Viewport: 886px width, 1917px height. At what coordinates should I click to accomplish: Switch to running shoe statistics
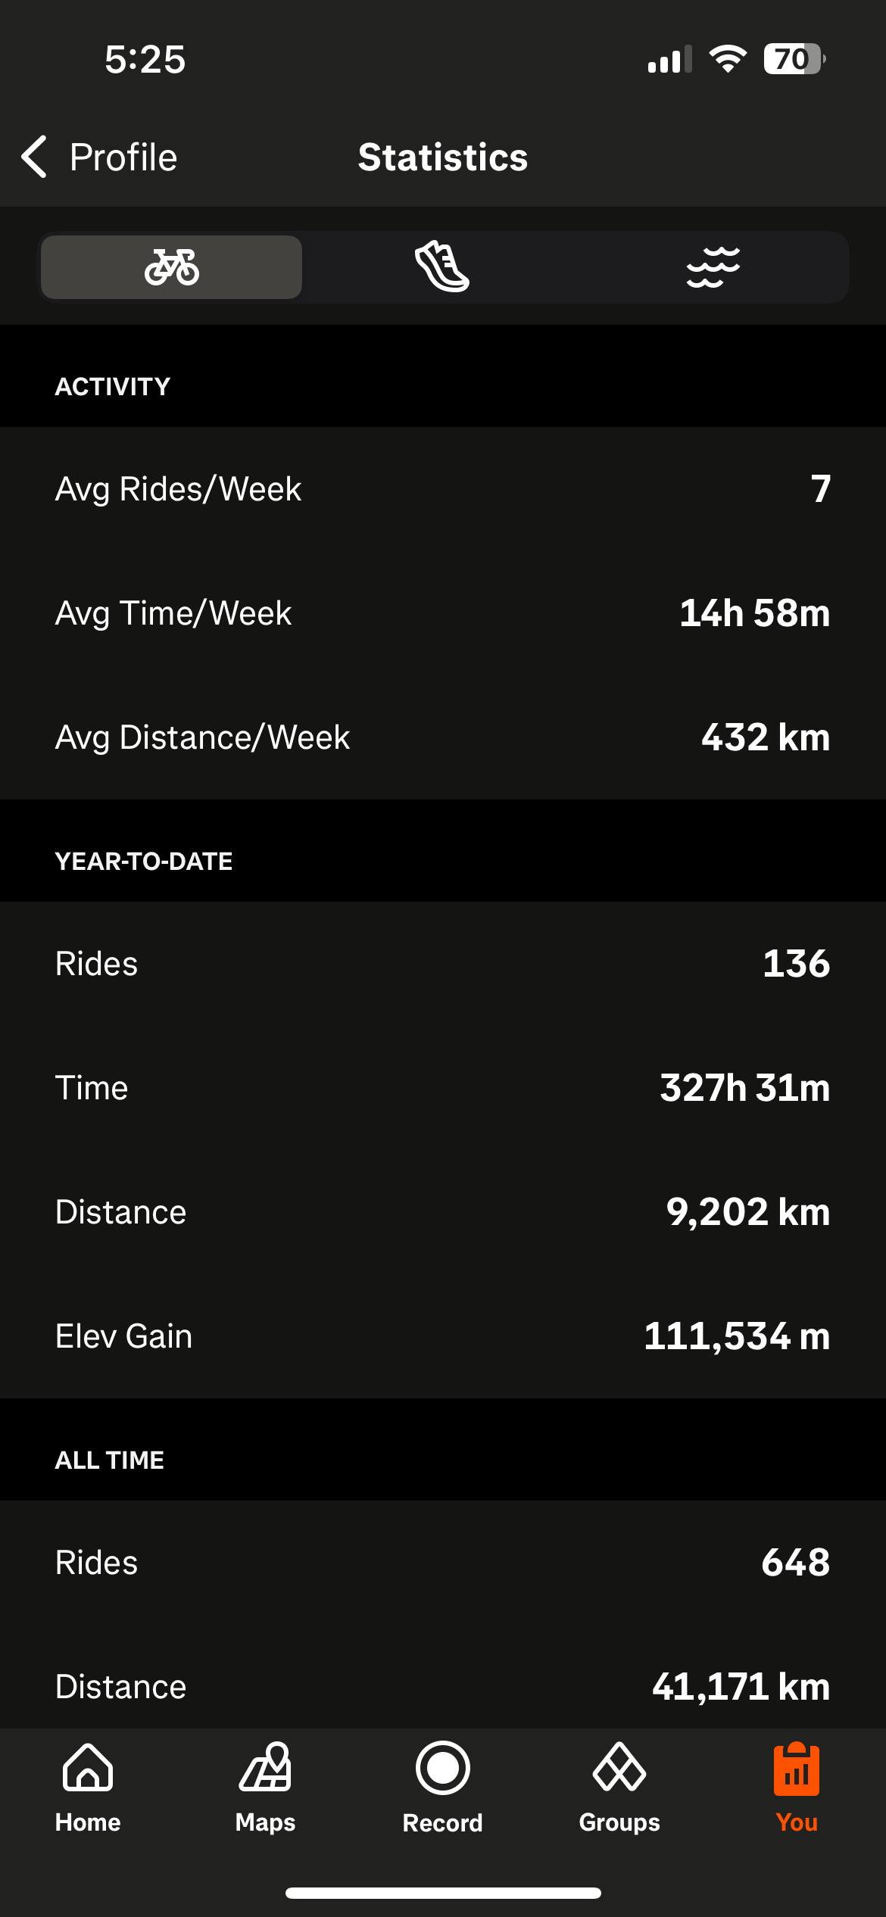(442, 267)
